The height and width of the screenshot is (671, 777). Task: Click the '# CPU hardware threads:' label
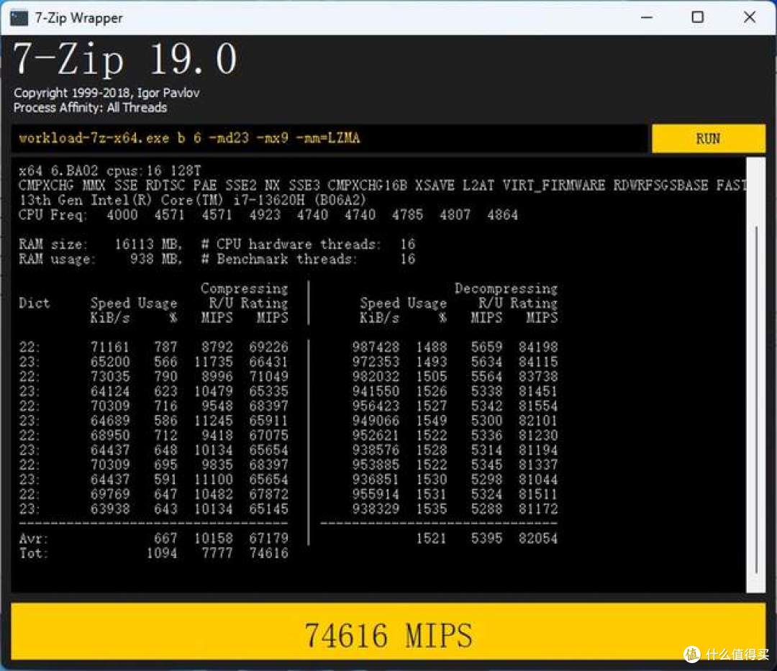point(291,244)
